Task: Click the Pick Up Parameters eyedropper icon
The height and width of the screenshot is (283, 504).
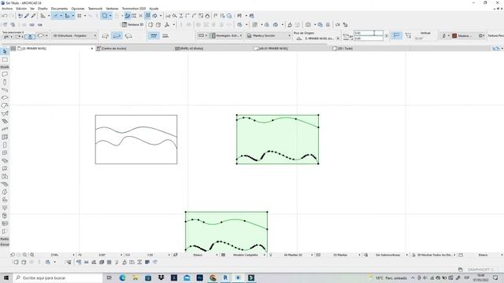Action: 27,16
